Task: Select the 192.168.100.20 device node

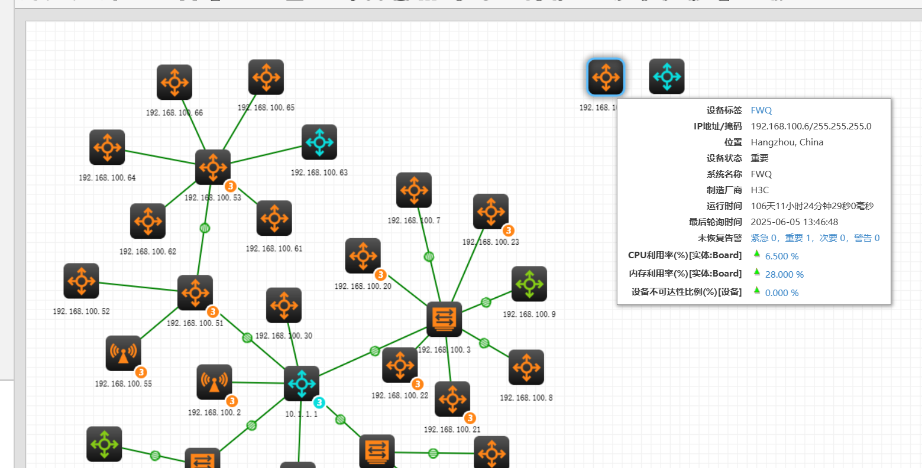Action: [363, 256]
